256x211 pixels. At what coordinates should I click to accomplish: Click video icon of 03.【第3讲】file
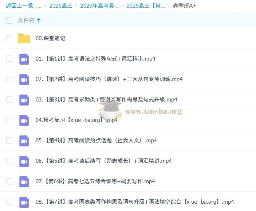(x=24, y=100)
